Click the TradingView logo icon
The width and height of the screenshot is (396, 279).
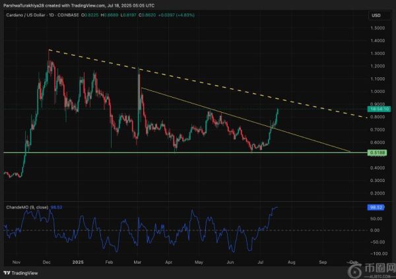(x=7, y=272)
